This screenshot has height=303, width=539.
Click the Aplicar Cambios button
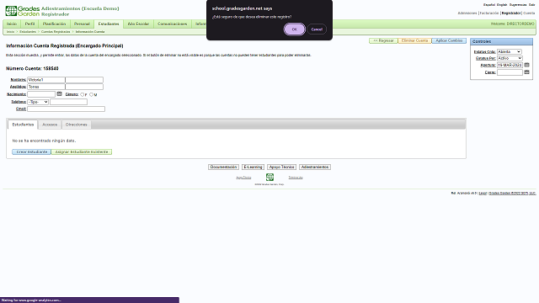coord(449,40)
